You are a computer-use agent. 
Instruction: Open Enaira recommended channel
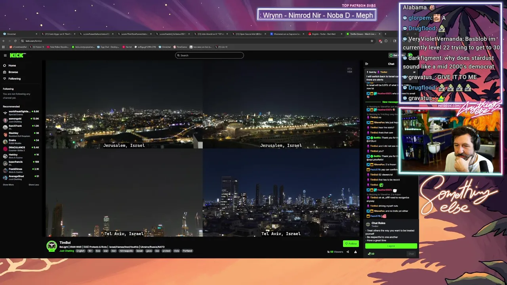[21, 141]
